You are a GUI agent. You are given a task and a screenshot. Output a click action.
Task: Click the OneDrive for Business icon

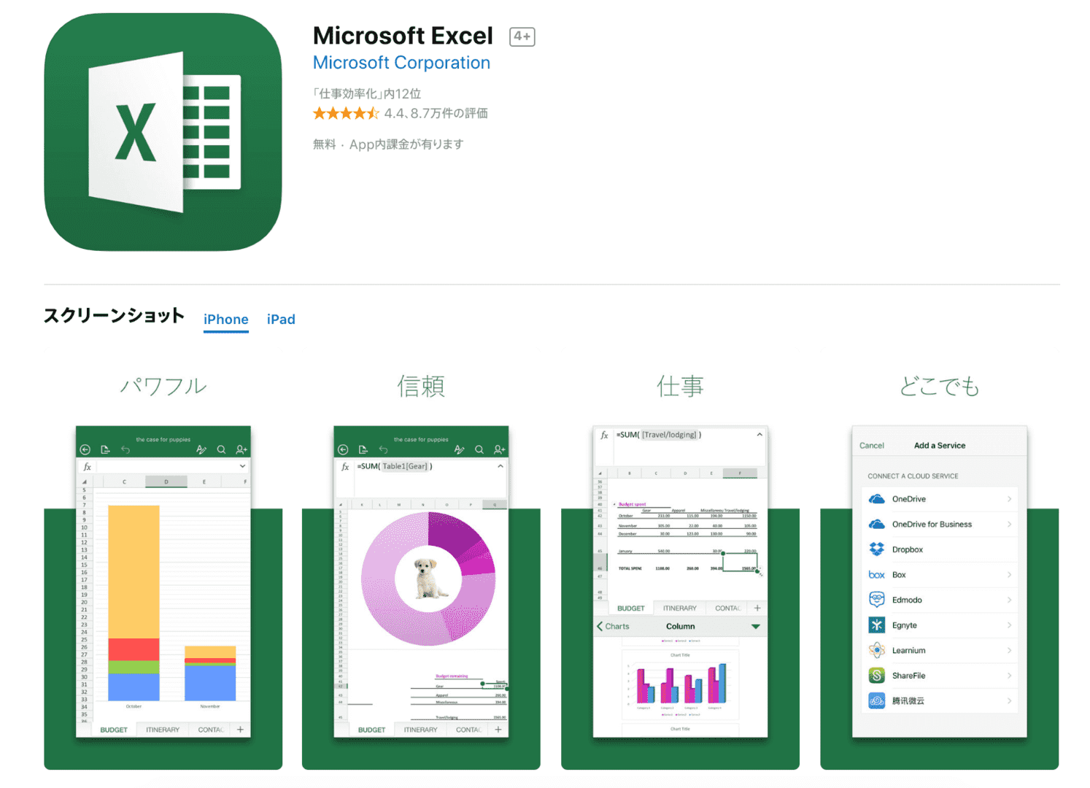click(877, 524)
